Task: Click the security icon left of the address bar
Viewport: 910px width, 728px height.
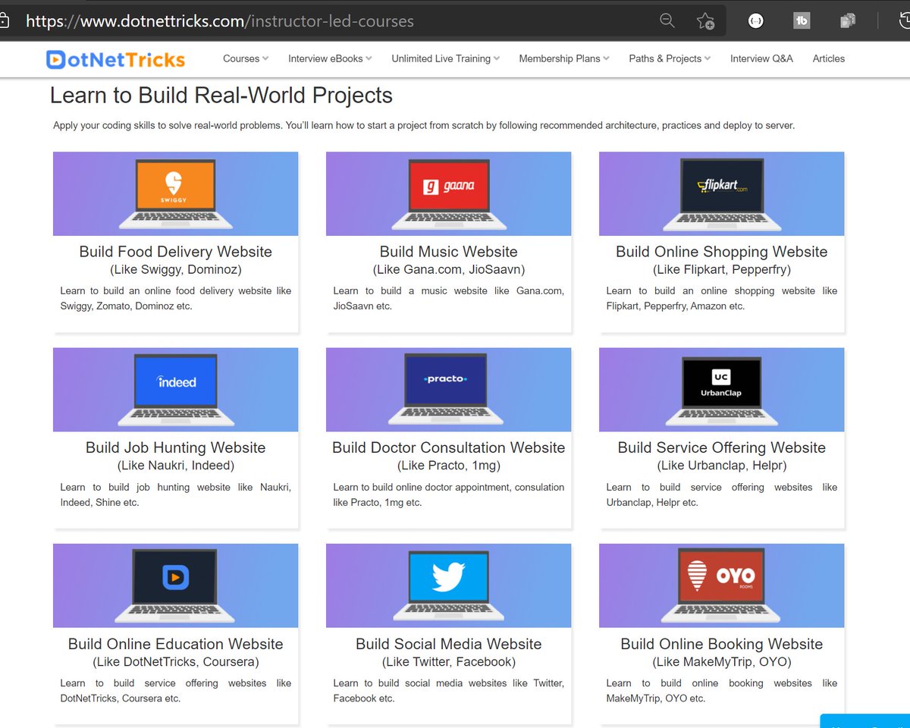Action: pos(5,20)
